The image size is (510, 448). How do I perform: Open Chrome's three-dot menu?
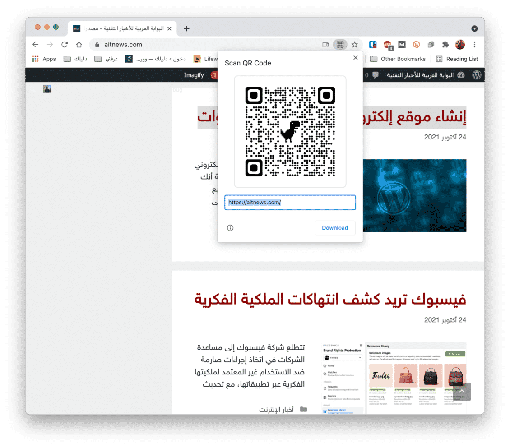pyautogui.click(x=474, y=45)
